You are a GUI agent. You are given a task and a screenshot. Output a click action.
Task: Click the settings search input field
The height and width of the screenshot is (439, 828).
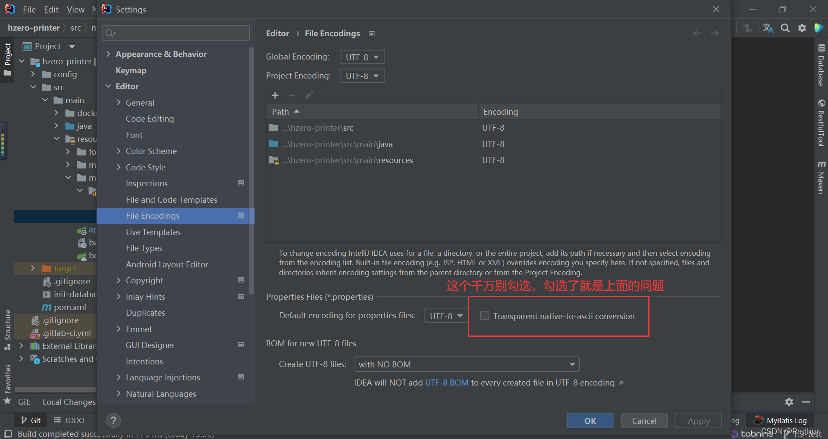(x=176, y=33)
